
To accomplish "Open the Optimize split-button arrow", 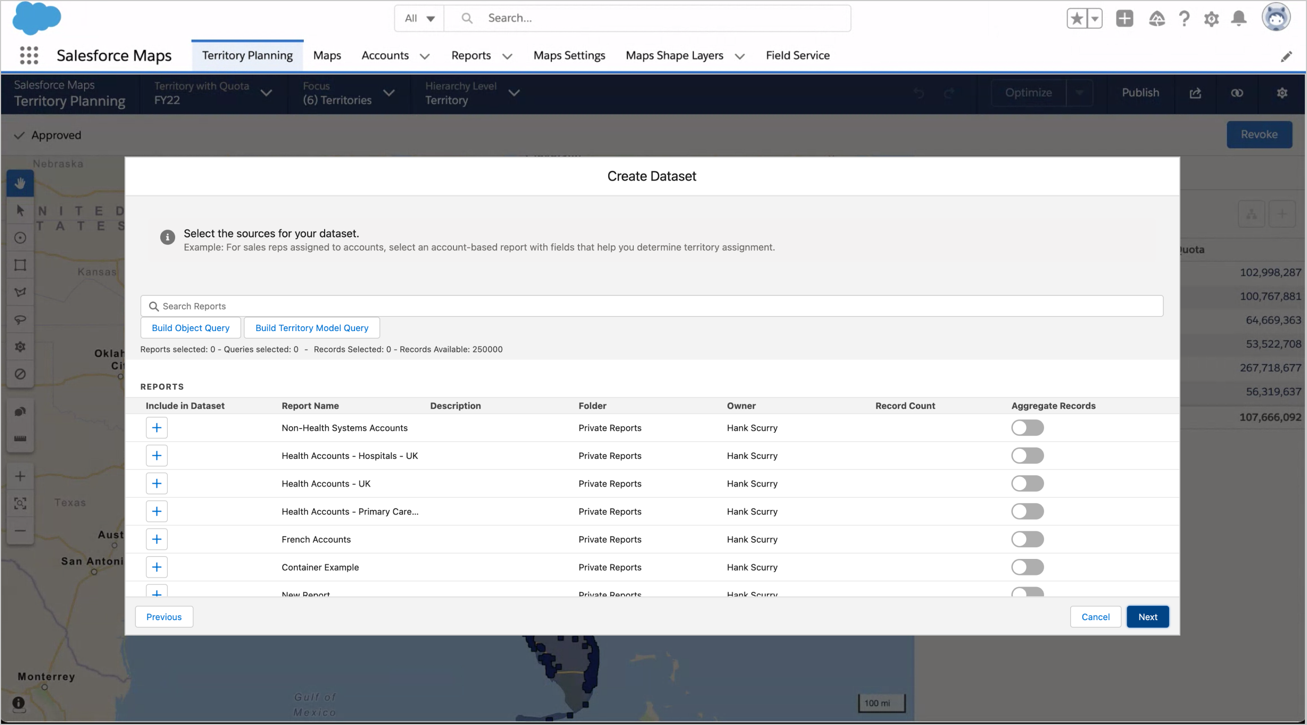I will pyautogui.click(x=1080, y=93).
